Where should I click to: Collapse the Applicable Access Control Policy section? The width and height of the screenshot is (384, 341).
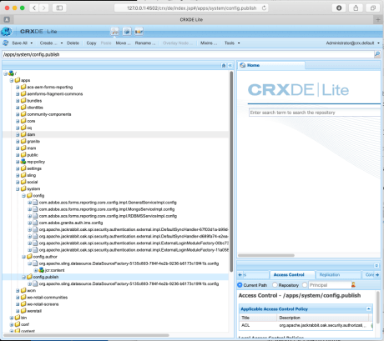tap(368, 308)
